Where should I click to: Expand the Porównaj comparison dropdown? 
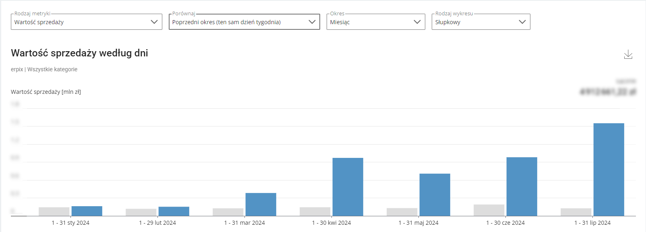point(244,22)
